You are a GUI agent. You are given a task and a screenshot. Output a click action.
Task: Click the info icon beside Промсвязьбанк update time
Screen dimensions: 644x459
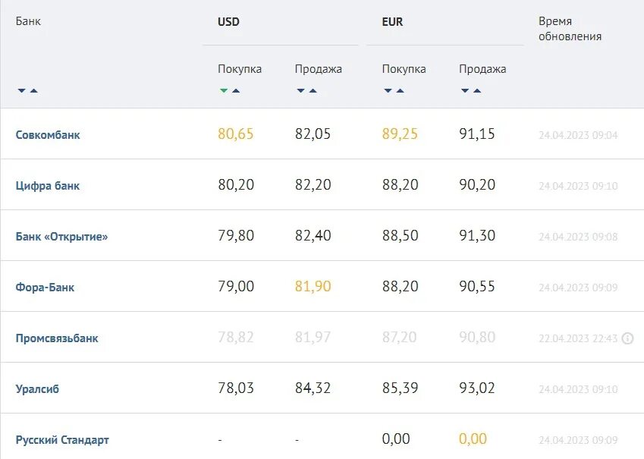[627, 338]
